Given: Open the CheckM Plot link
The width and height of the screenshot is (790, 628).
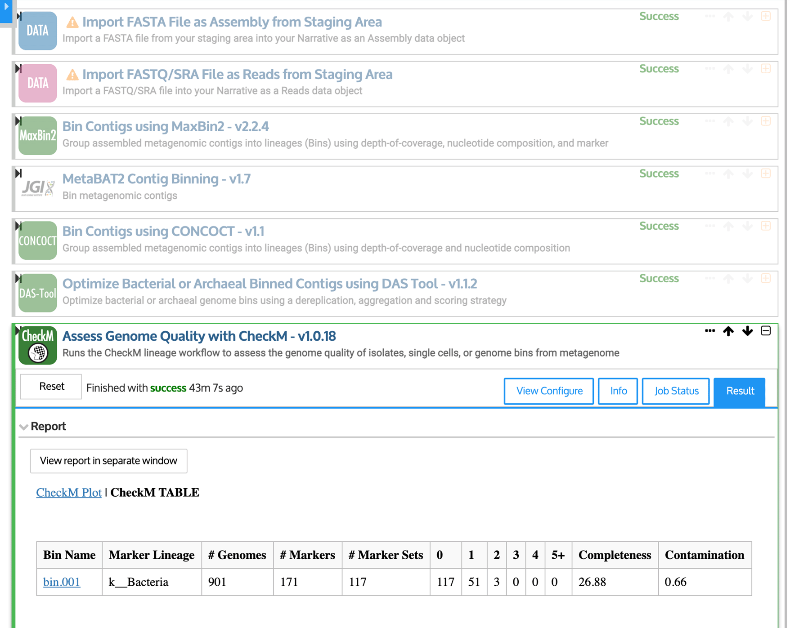Looking at the screenshot, I should pos(69,493).
